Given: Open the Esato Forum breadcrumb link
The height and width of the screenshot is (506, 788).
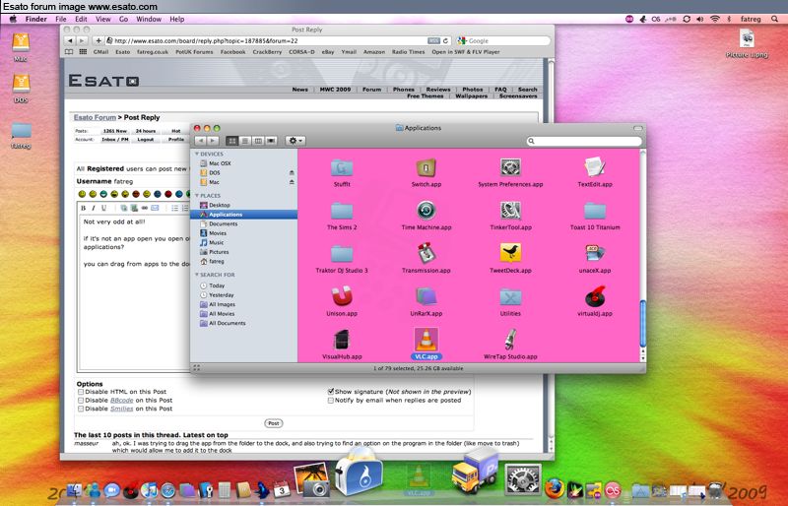Looking at the screenshot, I should click(95, 117).
